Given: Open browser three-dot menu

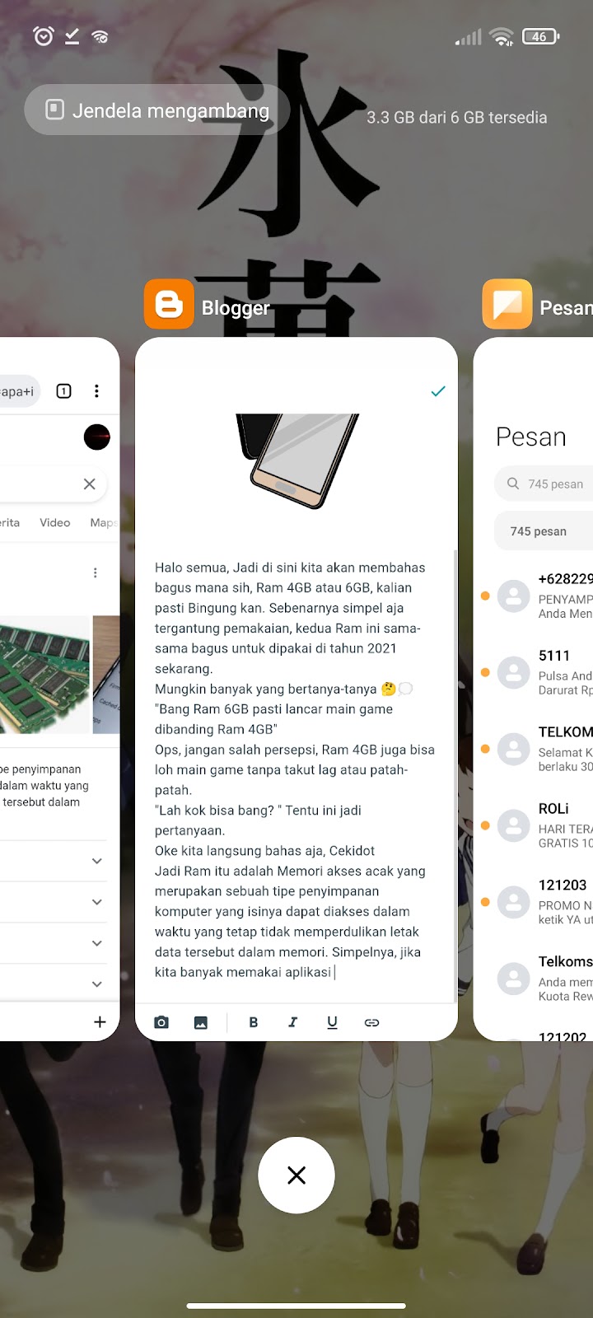Looking at the screenshot, I should (96, 391).
